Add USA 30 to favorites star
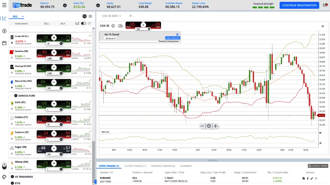330x185 pixels. point(113,26)
